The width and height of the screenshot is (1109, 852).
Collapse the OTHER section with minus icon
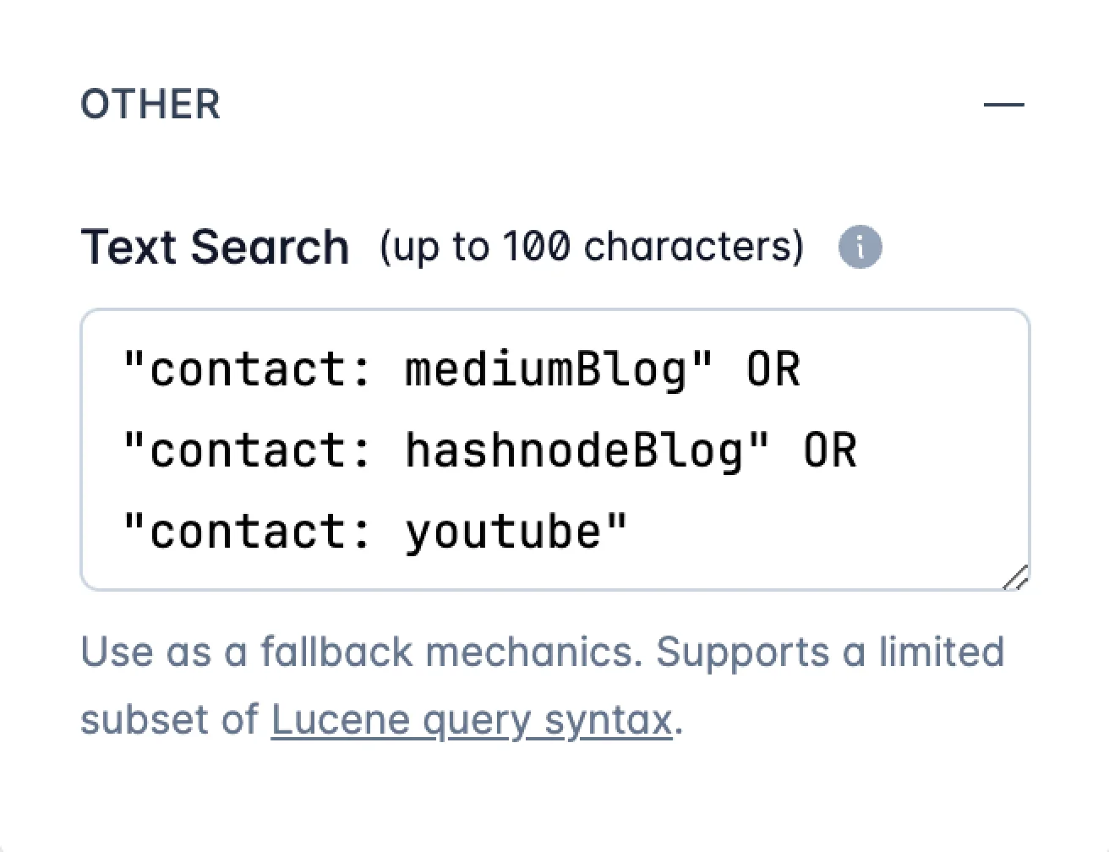coord(1003,105)
